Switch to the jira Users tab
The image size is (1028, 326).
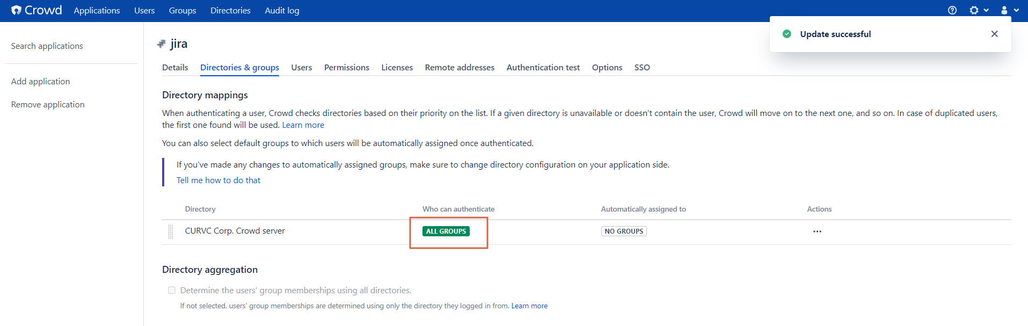(302, 68)
